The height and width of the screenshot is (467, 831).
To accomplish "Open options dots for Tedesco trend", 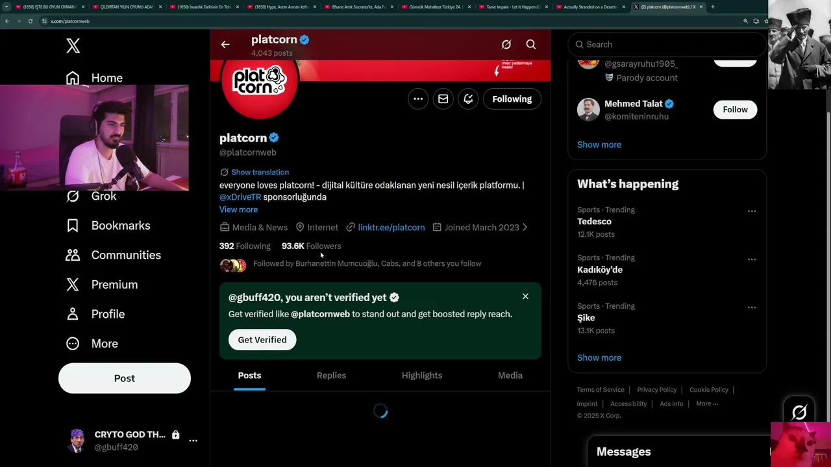I will (751, 211).
